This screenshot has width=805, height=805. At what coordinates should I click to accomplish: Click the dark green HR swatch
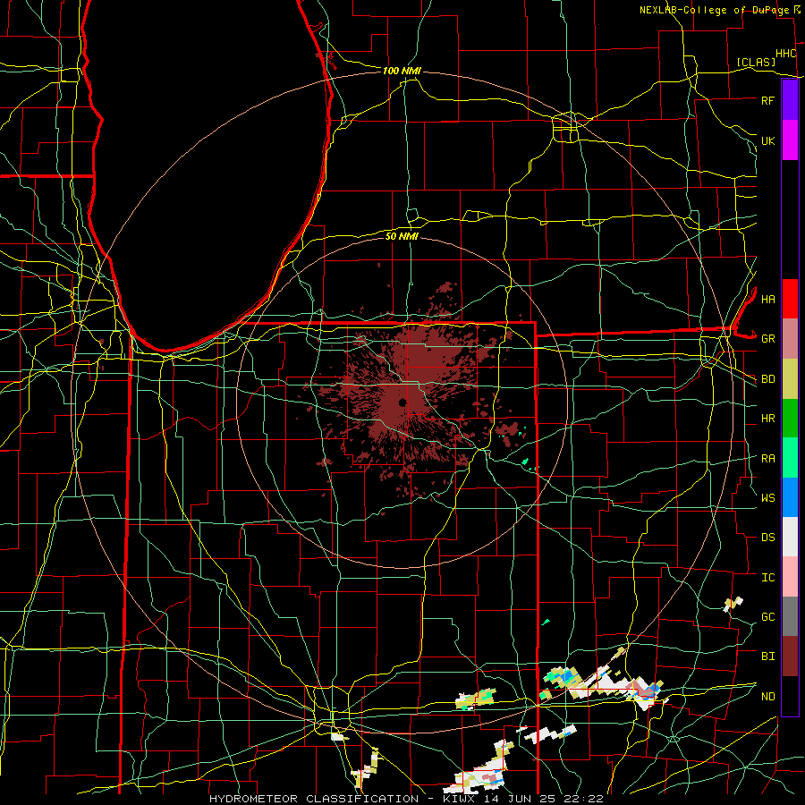click(790, 418)
